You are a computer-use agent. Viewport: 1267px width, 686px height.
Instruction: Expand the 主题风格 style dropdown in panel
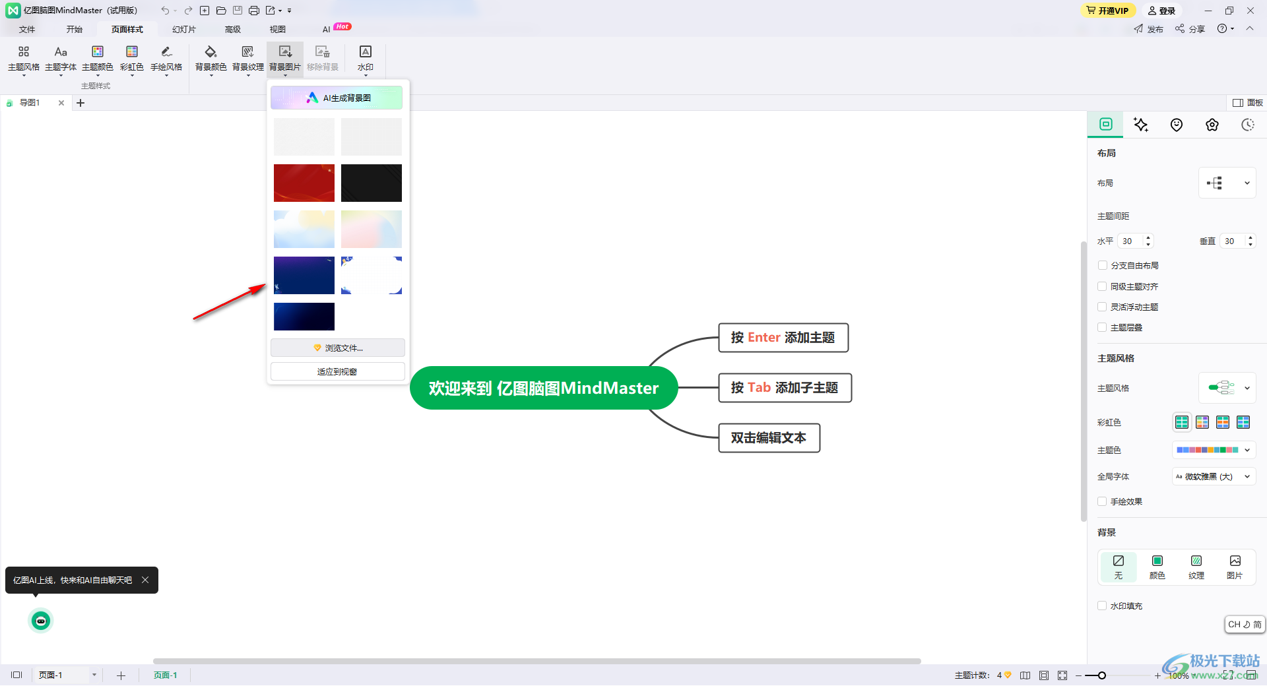pos(1227,388)
